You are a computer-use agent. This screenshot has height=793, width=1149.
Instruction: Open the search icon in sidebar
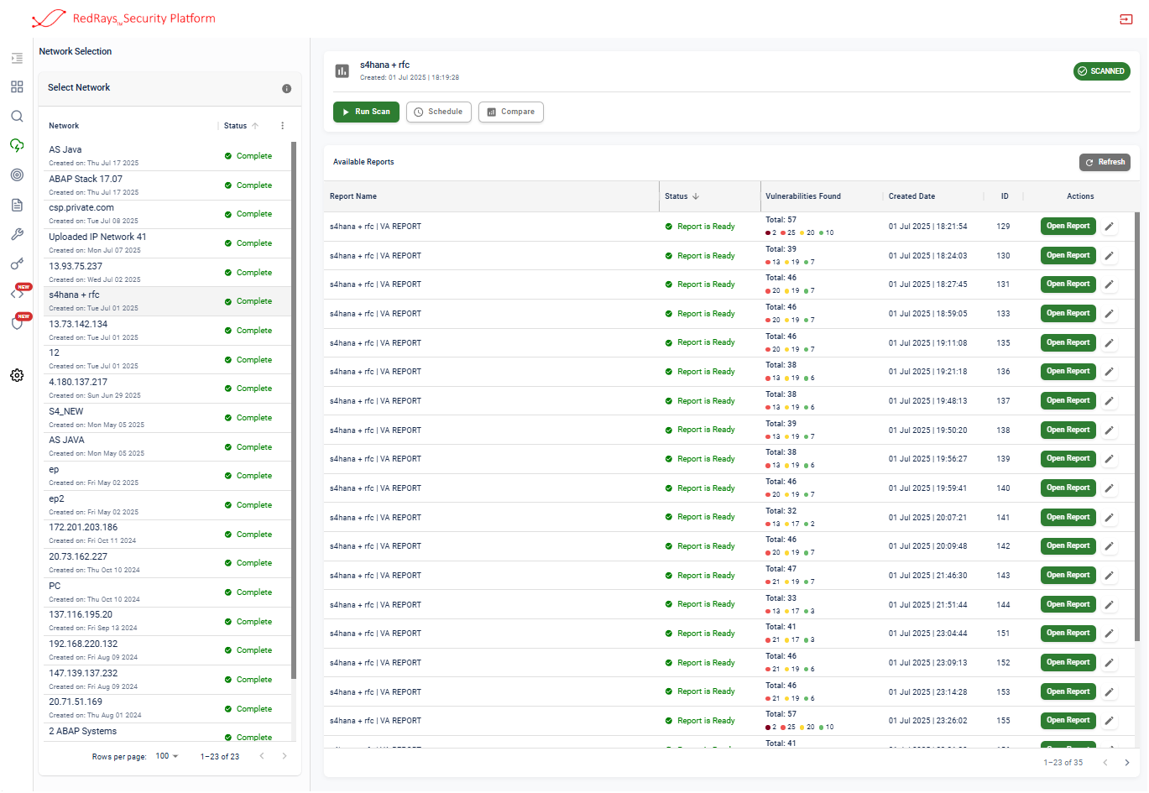point(17,117)
